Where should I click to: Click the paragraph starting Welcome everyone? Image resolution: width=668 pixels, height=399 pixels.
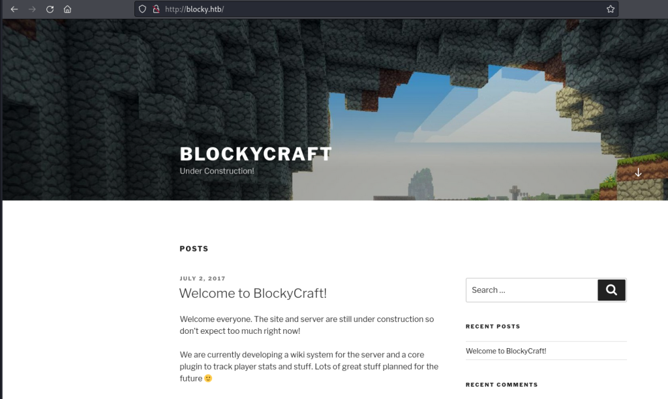pyautogui.click(x=307, y=325)
